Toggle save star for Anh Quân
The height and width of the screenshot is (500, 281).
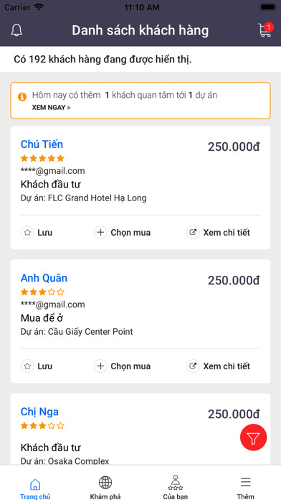(27, 366)
